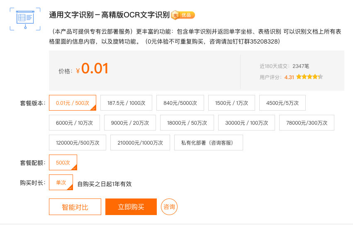Click the 优品 quality badge
The image size is (353, 225).
tap(183, 15)
